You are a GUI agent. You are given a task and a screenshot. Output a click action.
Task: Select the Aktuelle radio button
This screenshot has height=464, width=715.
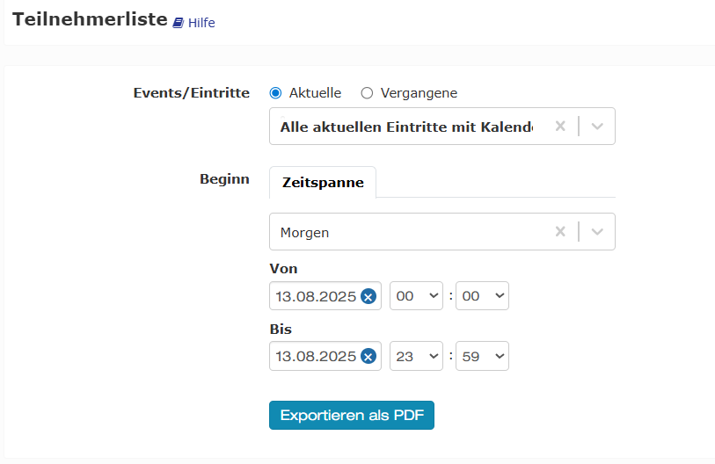click(275, 93)
